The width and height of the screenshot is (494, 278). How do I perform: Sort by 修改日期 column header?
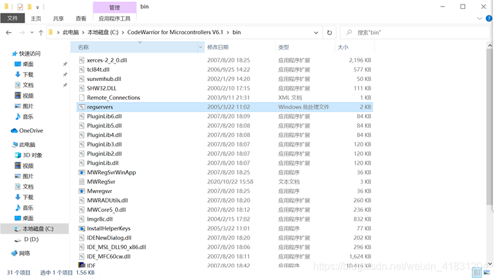click(x=240, y=47)
